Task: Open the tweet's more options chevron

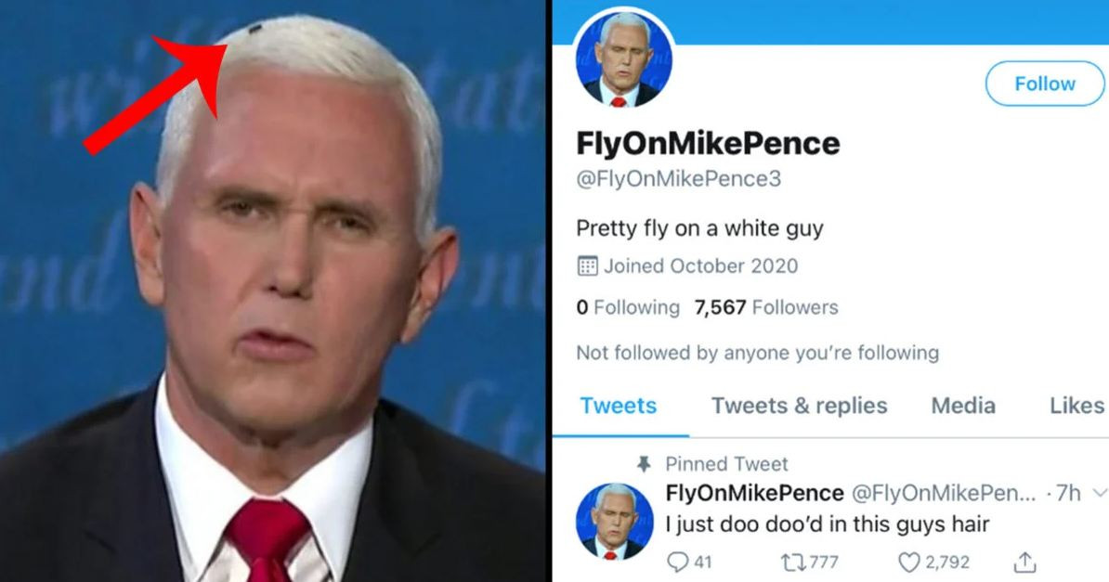Action: (1102, 493)
